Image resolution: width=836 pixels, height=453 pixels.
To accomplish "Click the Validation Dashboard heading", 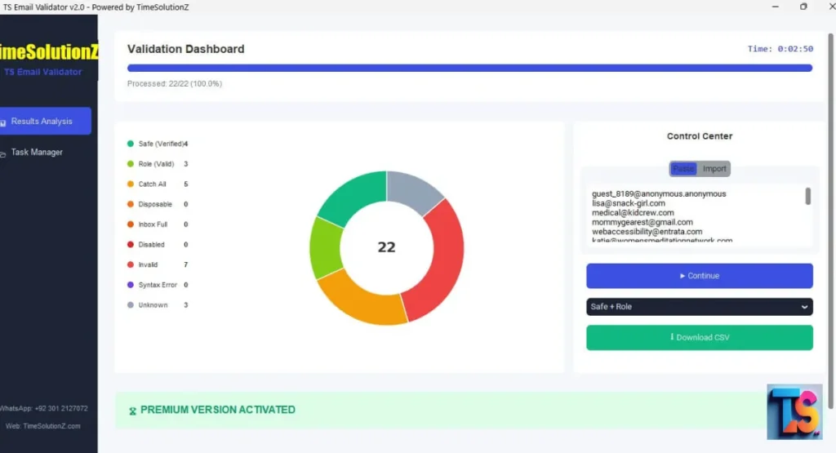I will (x=185, y=48).
